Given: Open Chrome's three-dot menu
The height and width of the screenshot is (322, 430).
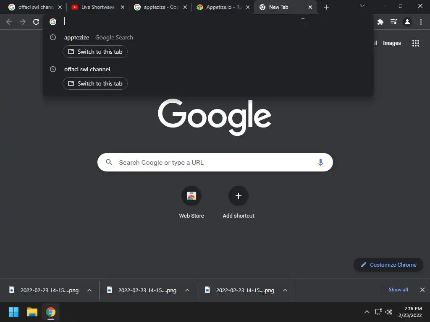Looking at the screenshot, I should coord(421,22).
